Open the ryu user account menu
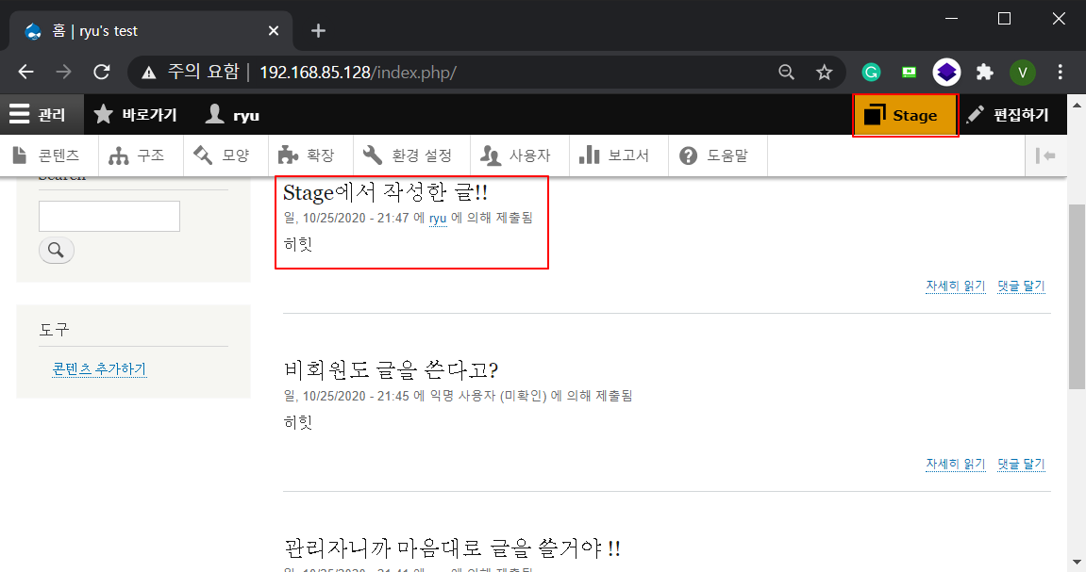The height and width of the screenshot is (572, 1086). [x=232, y=115]
